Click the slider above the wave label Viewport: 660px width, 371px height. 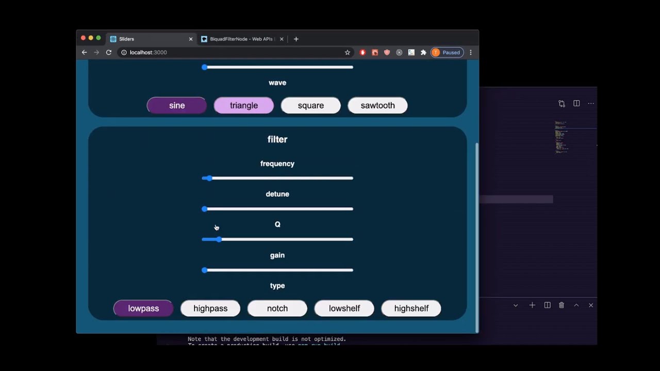(277, 67)
